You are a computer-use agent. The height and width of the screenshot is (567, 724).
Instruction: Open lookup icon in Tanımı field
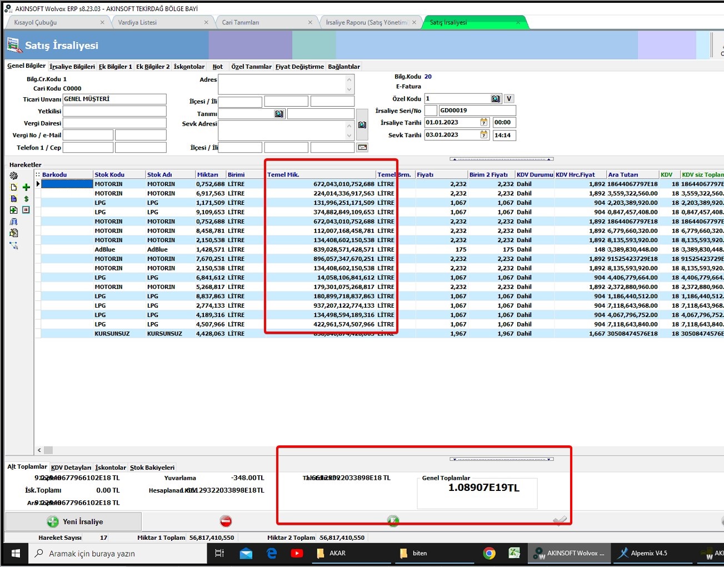click(x=279, y=114)
